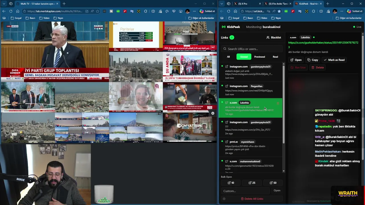Open Yayın bookmarks folder in right window
This screenshot has height=205, width=365.
click(276, 18)
